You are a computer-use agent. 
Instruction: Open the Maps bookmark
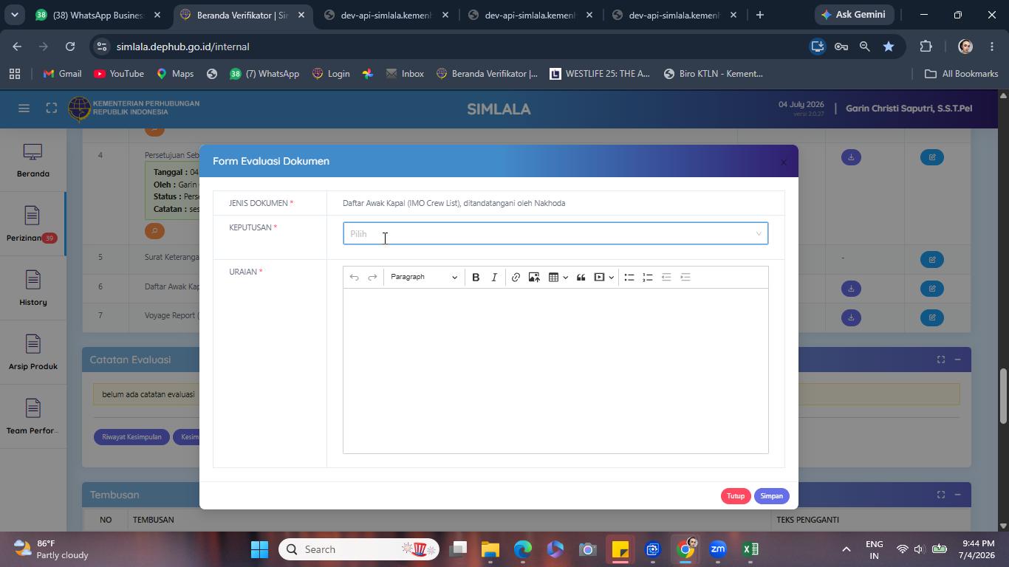[175, 74]
